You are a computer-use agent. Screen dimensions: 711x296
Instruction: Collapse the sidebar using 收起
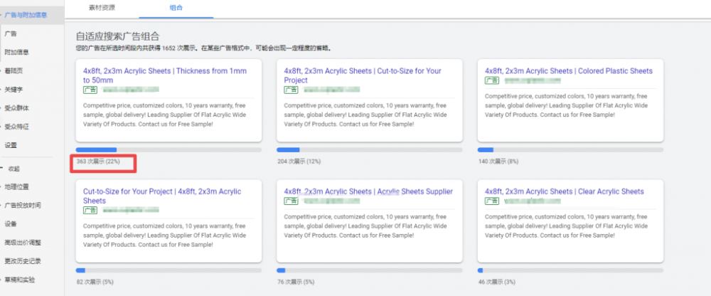tap(14, 169)
